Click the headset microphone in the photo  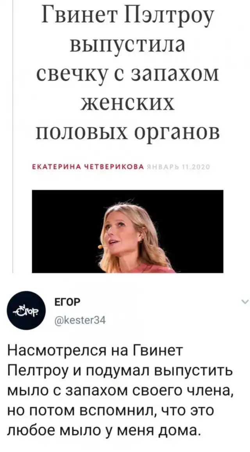coord(100,247)
